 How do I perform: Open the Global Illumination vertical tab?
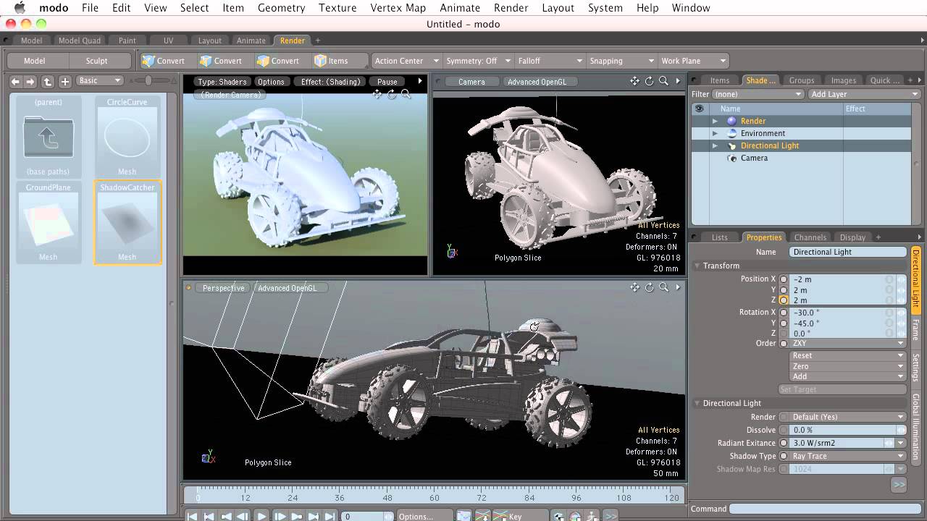[916, 427]
